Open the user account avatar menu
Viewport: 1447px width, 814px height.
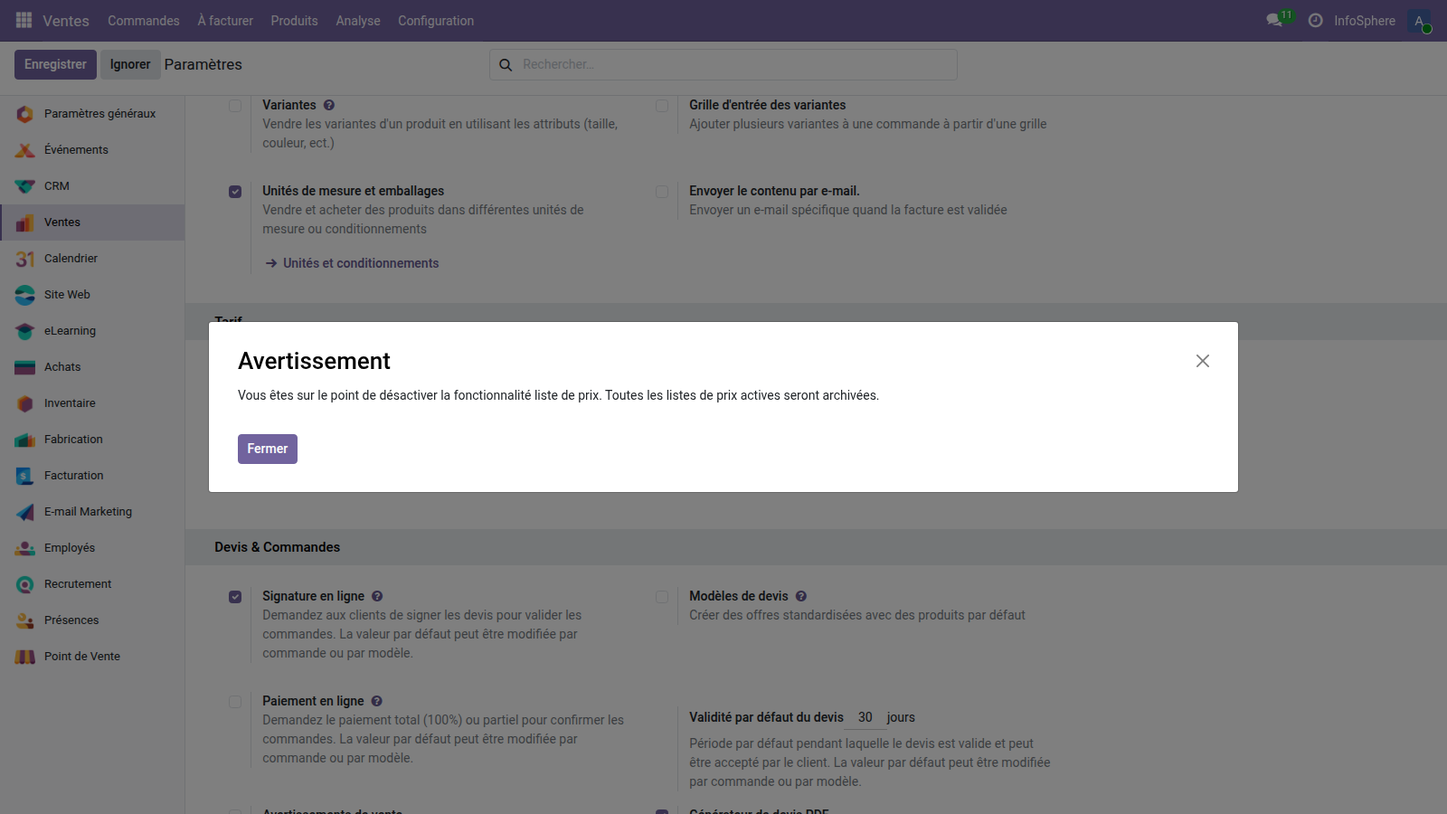1418,20
